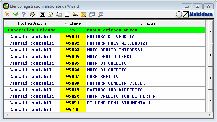Select FATTURA PRESTAZ.SERVIZI entry
Viewport: 217px width, 122px height.
pos(146,43)
